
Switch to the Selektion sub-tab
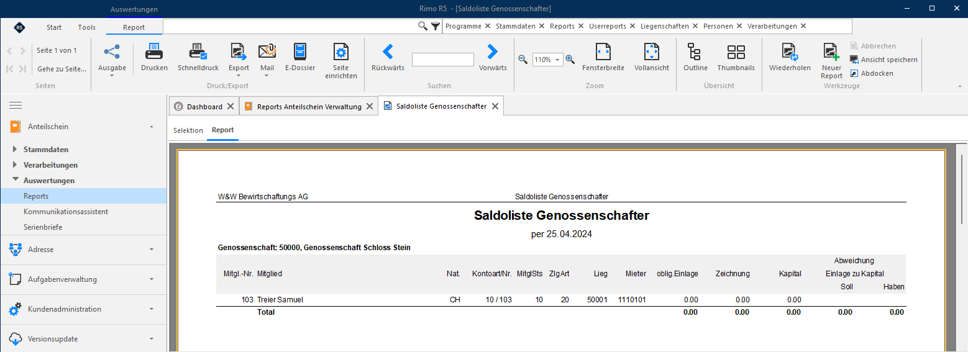(x=188, y=130)
